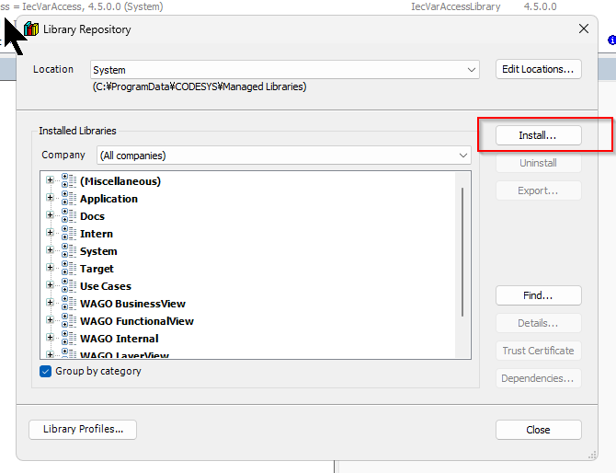Click the blue info icon in the background window

(x=611, y=40)
